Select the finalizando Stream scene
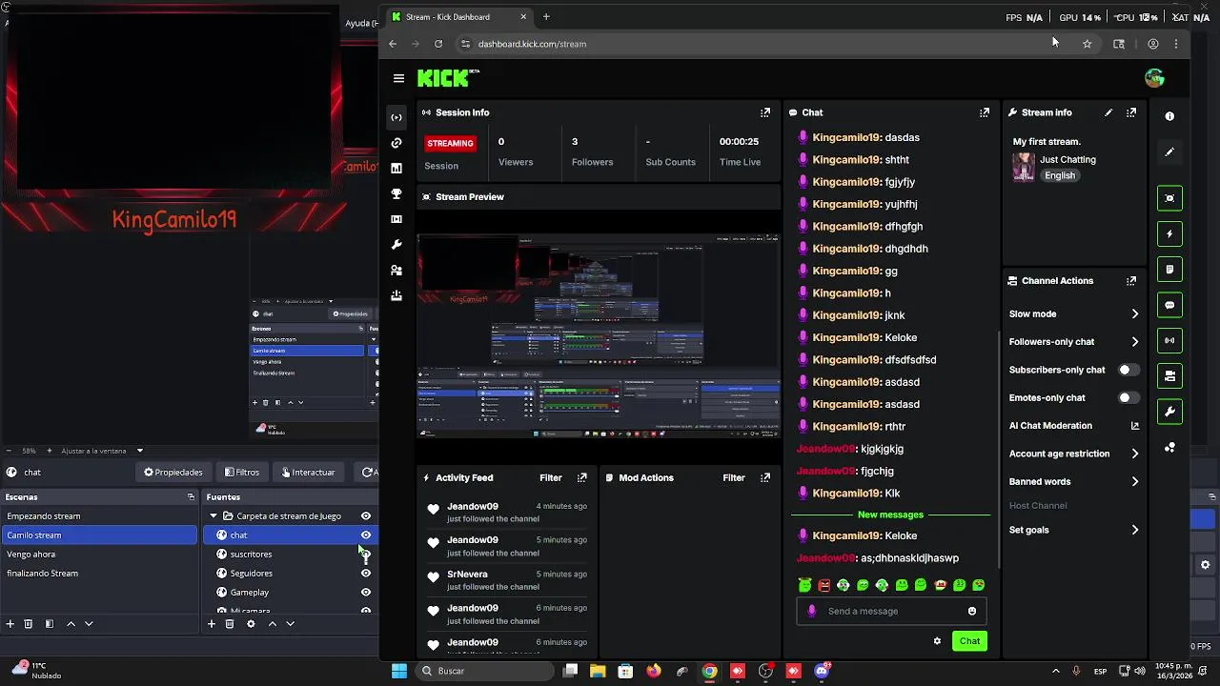The image size is (1220, 686). point(98,574)
